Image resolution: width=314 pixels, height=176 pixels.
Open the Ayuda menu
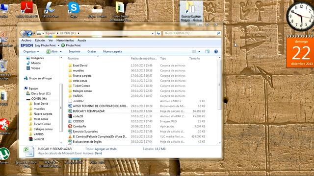[x=82, y=40]
